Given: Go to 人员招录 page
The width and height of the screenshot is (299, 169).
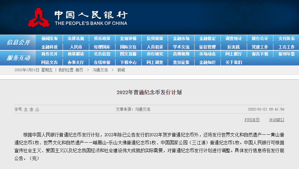Looking at the screenshot, I should tap(155, 47).
